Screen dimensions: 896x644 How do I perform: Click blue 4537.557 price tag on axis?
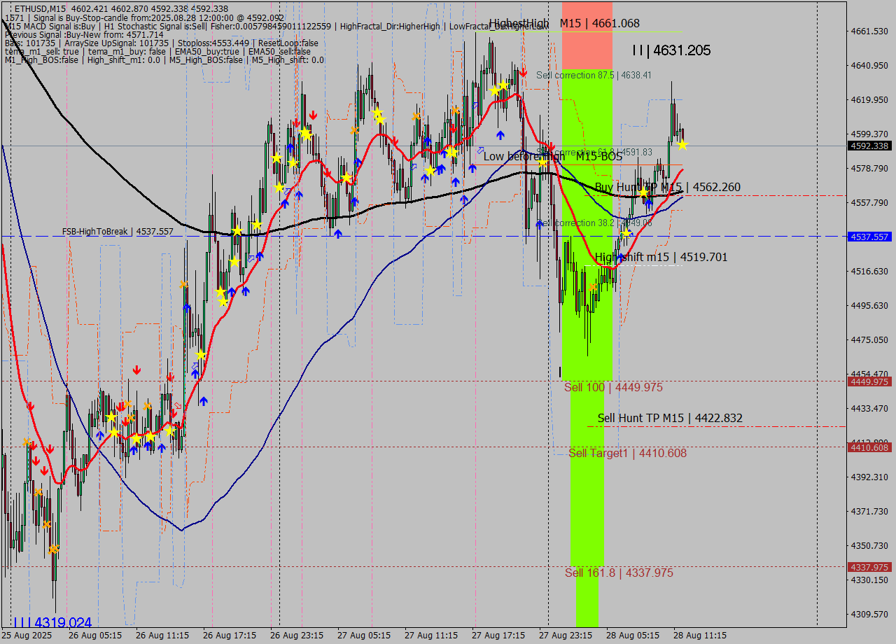(869, 237)
